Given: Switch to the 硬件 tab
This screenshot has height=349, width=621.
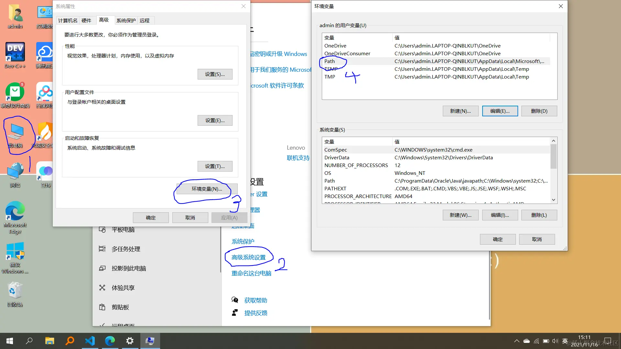Looking at the screenshot, I should click(86, 20).
